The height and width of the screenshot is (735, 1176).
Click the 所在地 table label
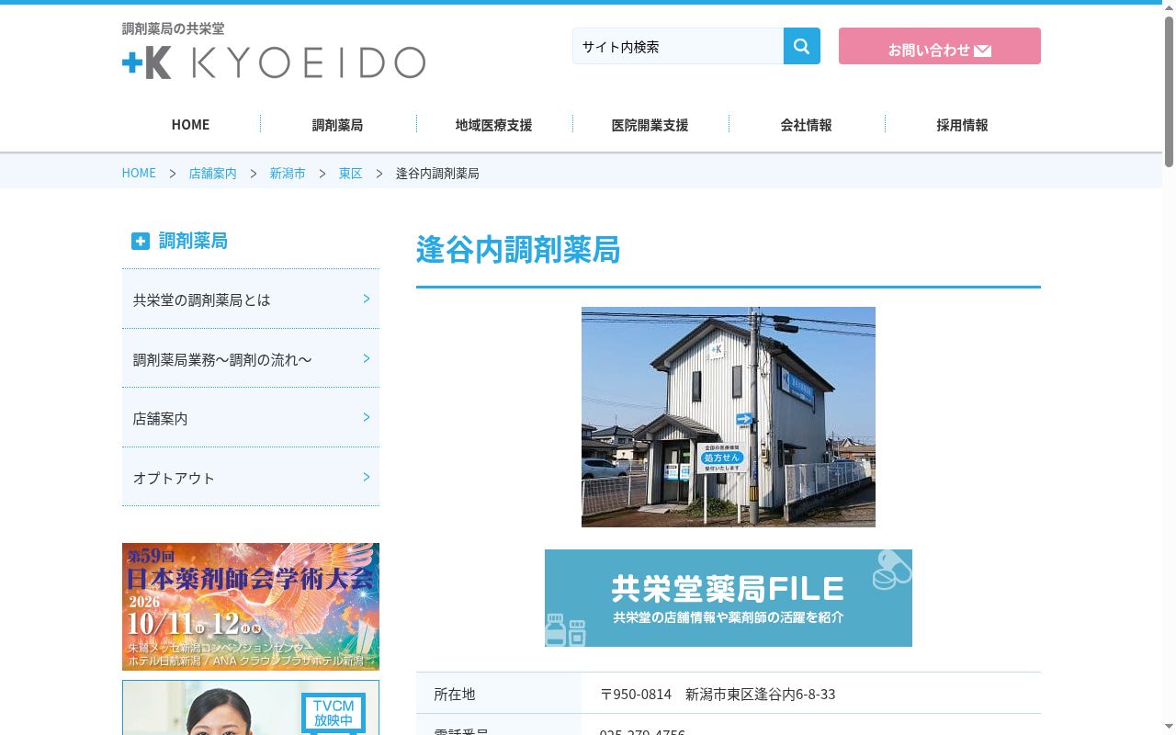tap(455, 694)
